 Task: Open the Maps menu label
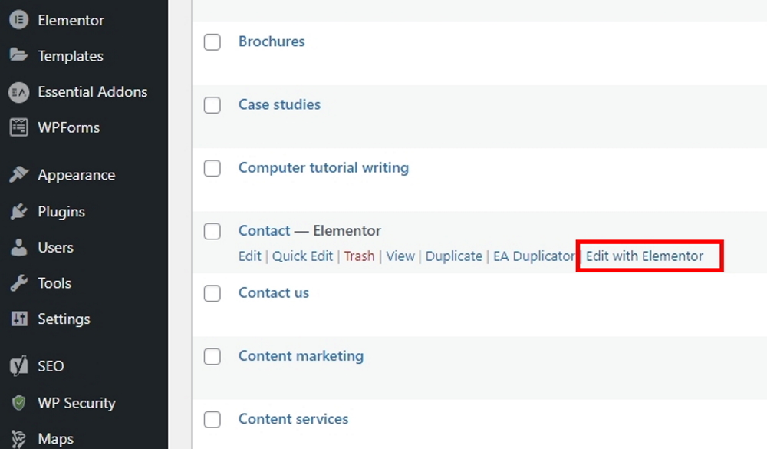click(x=56, y=439)
